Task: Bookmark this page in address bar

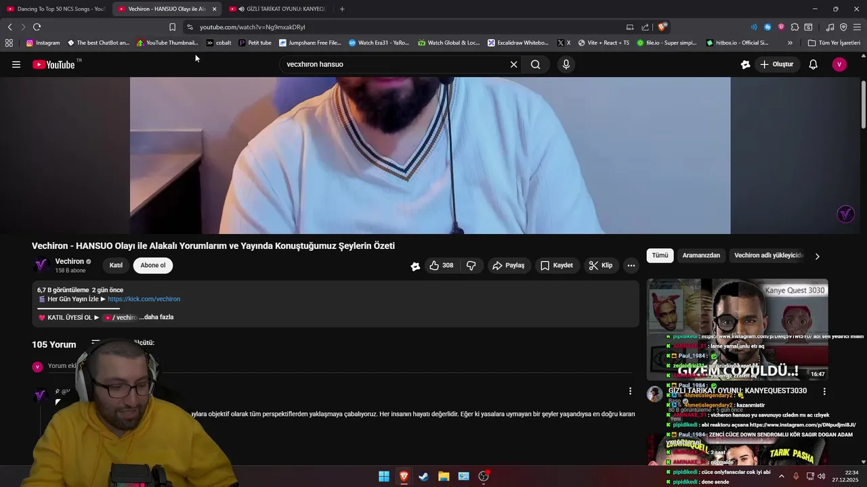Action: click(172, 27)
